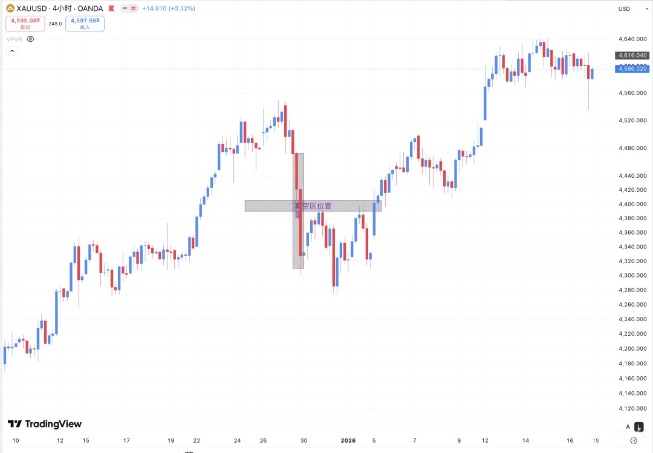Click the 248.0 spread value
This screenshot has width=653, height=453.
click(56, 24)
